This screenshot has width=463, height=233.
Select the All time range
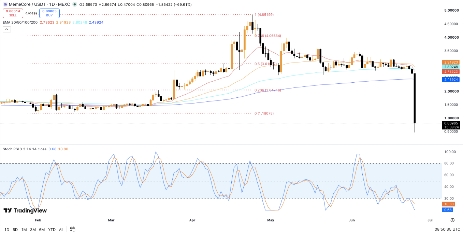tap(61, 229)
